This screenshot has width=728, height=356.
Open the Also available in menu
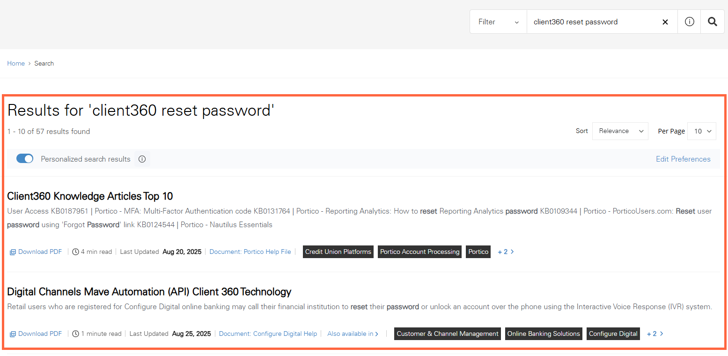pos(353,334)
